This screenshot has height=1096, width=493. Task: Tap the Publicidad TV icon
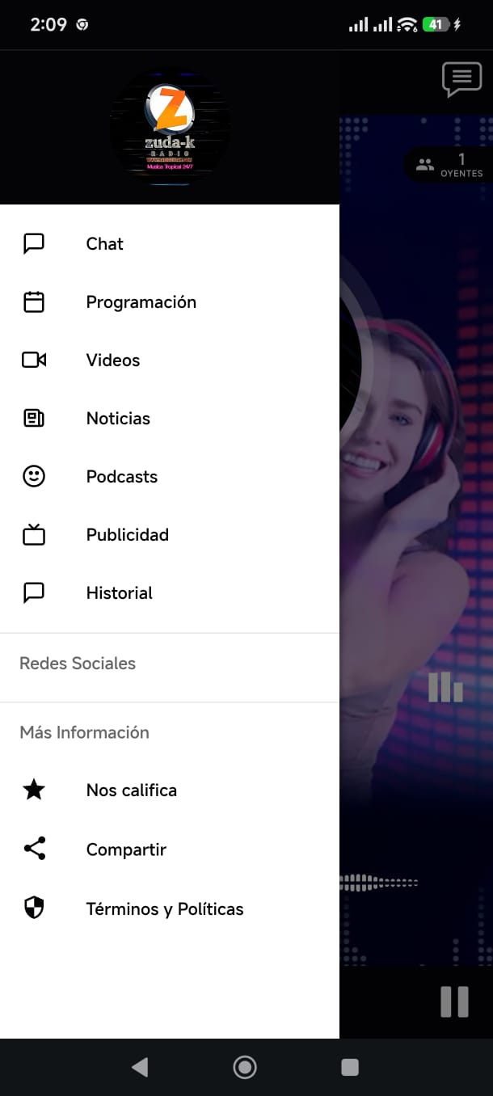click(34, 535)
